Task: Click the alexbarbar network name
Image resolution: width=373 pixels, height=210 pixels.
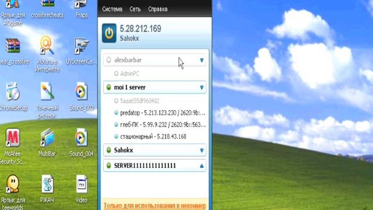Action: click(128, 60)
